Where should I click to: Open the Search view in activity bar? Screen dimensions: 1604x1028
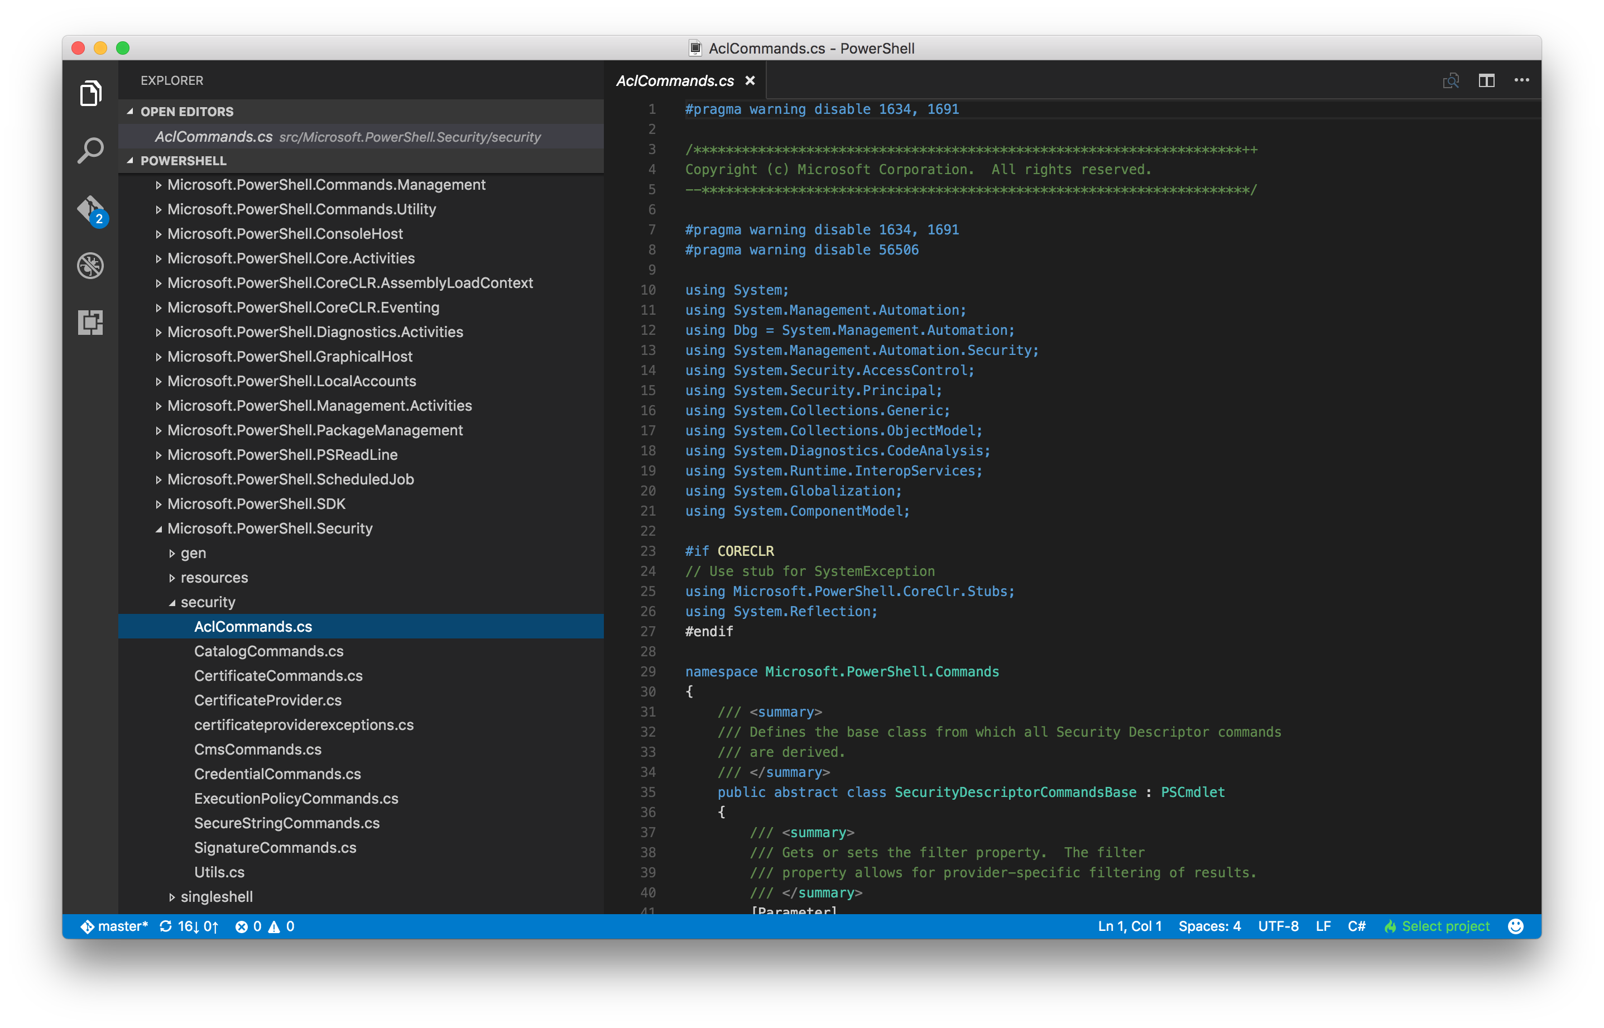pyautogui.click(x=91, y=150)
